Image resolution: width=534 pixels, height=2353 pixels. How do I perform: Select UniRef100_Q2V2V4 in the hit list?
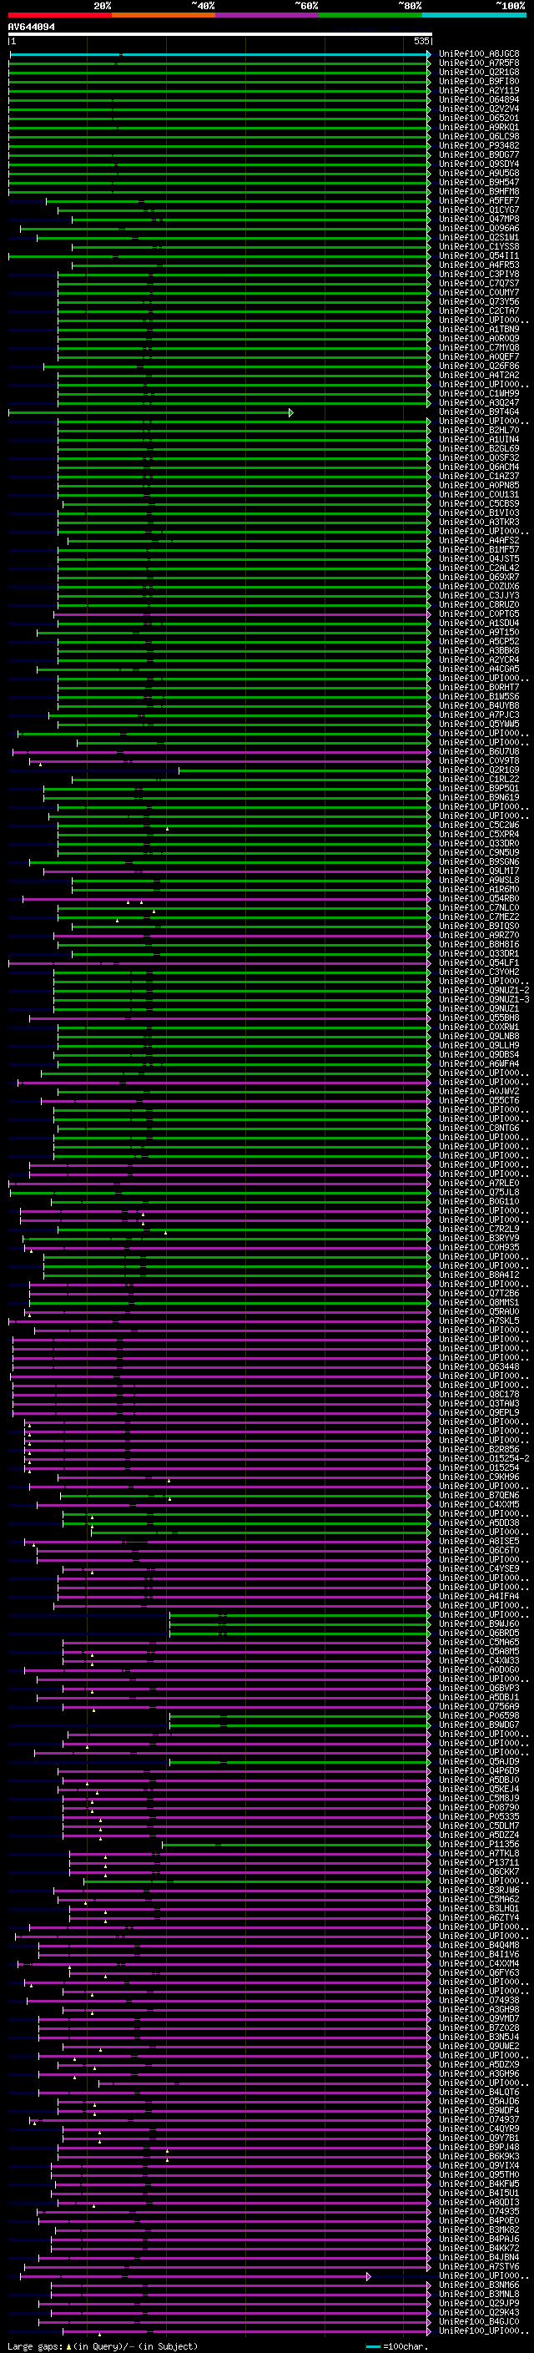(479, 109)
